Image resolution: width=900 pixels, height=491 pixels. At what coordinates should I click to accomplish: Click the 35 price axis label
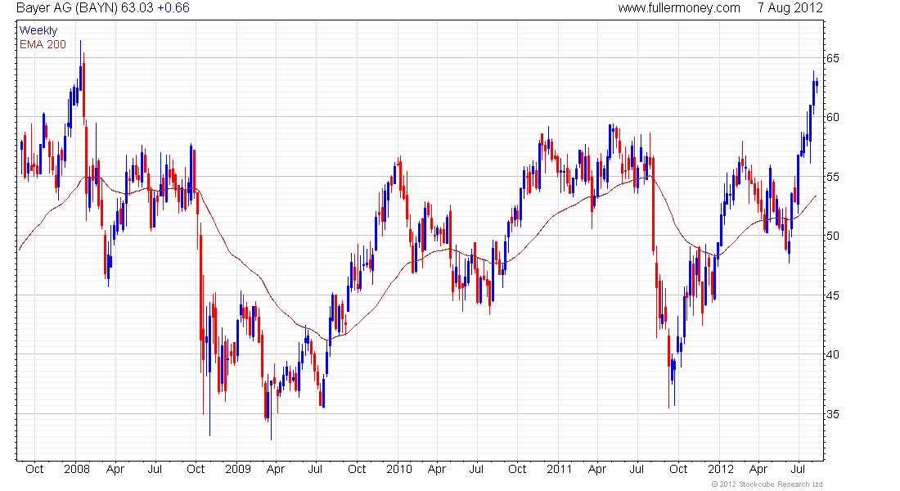pos(832,414)
